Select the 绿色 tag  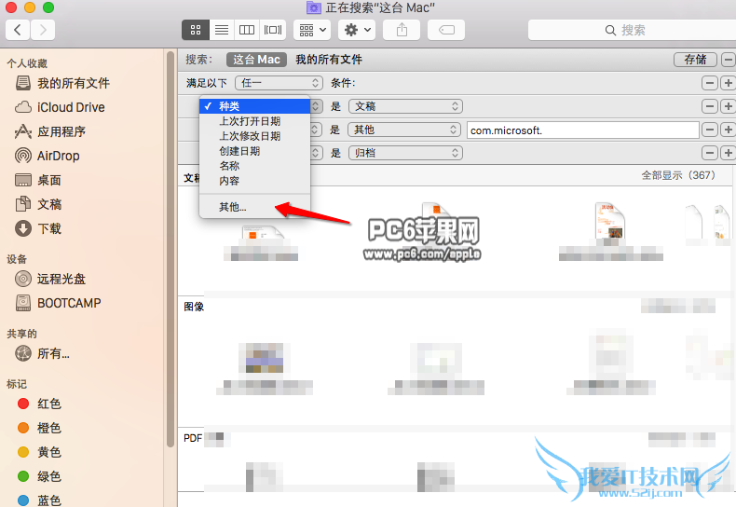[39, 476]
